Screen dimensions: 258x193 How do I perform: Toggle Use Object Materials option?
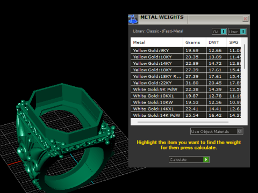pos(217,131)
